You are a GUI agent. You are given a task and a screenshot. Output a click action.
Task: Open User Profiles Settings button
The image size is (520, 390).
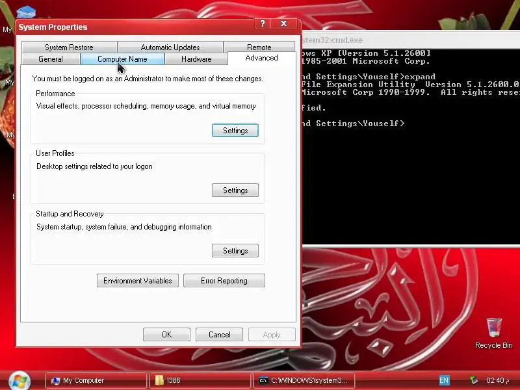(235, 190)
